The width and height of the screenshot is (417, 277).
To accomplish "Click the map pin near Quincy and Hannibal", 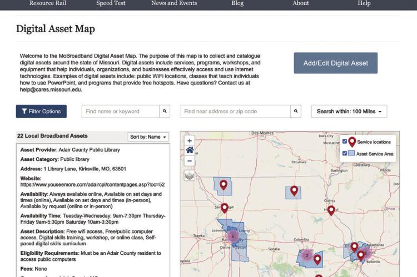I will [331, 210].
